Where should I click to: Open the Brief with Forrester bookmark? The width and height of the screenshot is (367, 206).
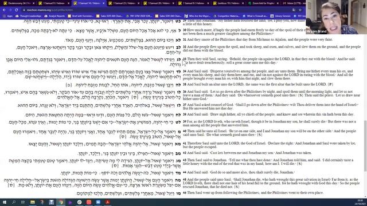click(x=80, y=16)
